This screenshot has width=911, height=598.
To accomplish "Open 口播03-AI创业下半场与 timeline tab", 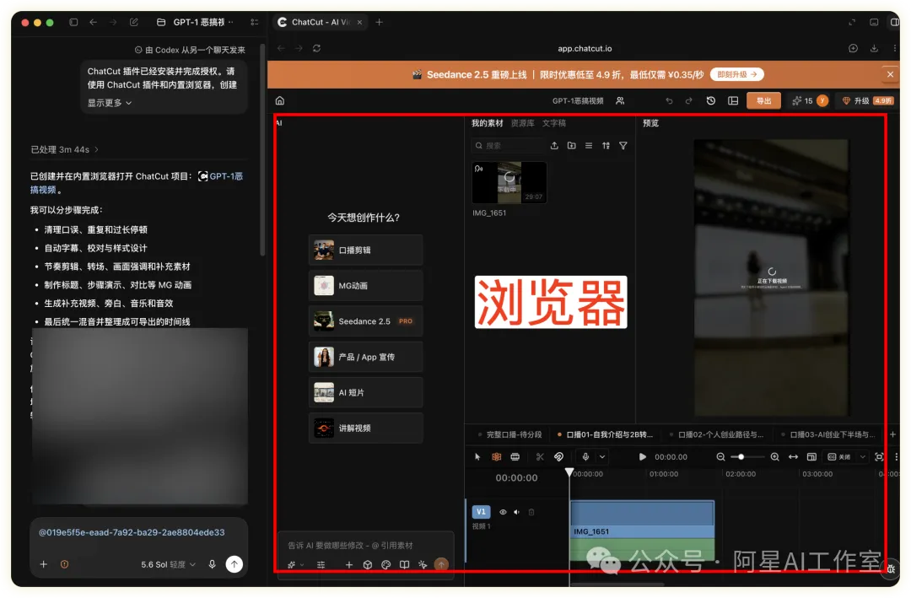I will [828, 434].
